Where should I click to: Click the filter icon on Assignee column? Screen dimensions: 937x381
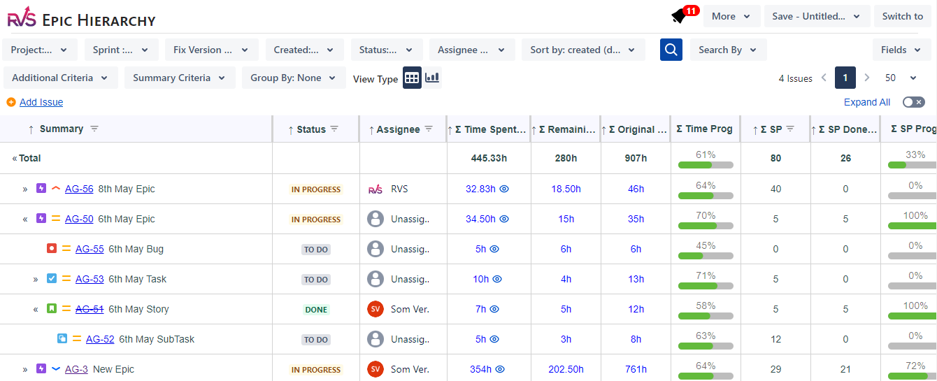[x=429, y=129]
